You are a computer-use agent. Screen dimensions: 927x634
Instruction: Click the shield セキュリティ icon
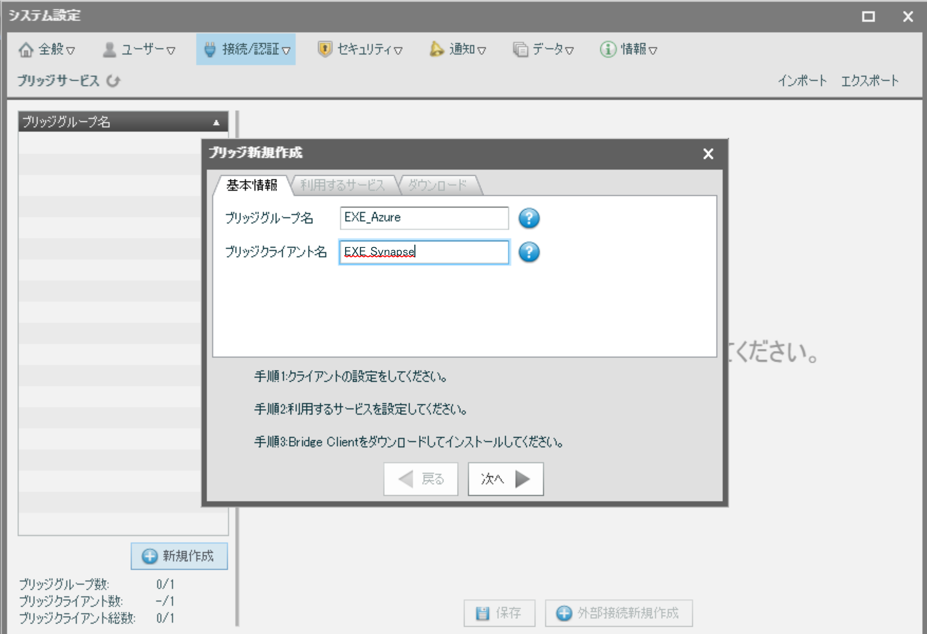[325, 49]
